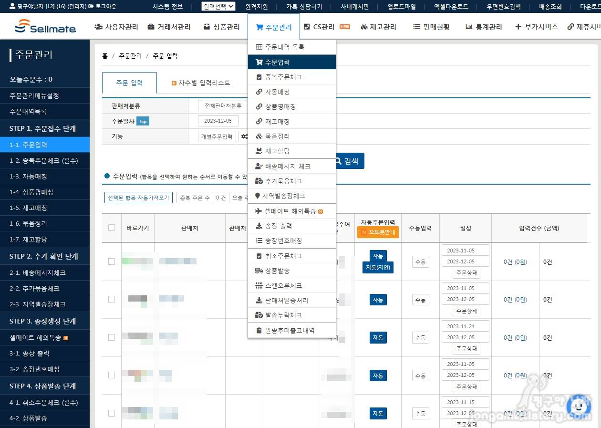The width and height of the screenshot is (601, 428).
Task: Select 재고매칭 in dropdown menu
Action: (x=292, y=121)
